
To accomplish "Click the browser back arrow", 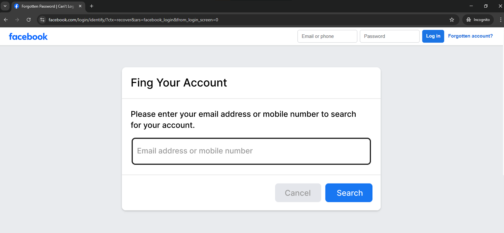I will [x=6, y=20].
